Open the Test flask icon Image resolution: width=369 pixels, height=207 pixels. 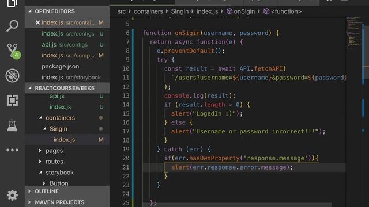pyautogui.click(x=12, y=125)
